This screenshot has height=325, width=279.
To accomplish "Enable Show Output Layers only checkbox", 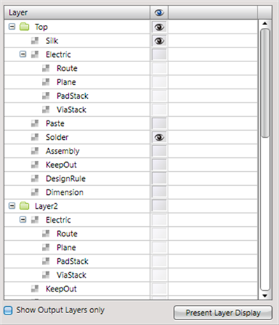I will pyautogui.click(x=8, y=310).
